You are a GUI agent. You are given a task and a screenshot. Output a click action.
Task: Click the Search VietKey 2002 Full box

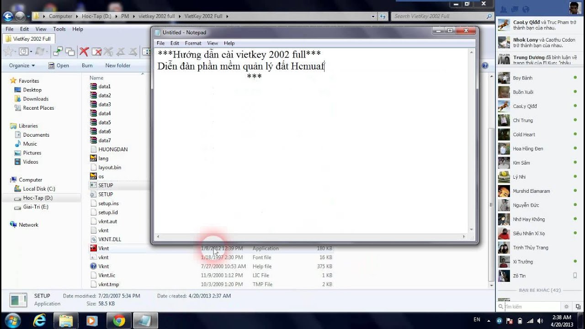(442, 16)
